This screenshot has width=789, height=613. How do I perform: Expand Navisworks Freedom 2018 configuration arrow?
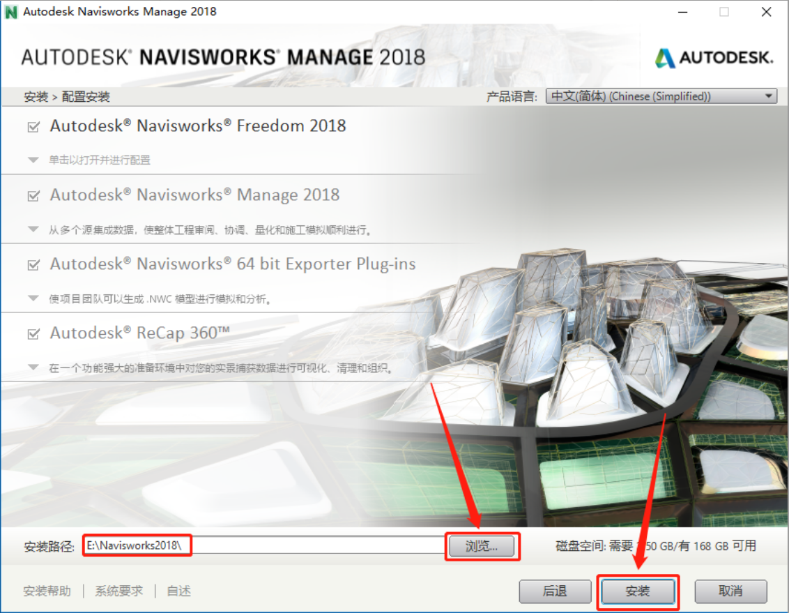[33, 160]
